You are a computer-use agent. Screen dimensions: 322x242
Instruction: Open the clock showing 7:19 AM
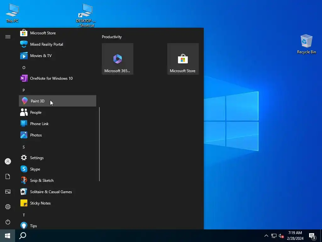[295, 236]
